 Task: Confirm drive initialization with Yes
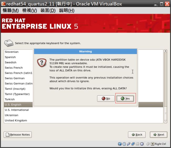click(x=125, y=98)
